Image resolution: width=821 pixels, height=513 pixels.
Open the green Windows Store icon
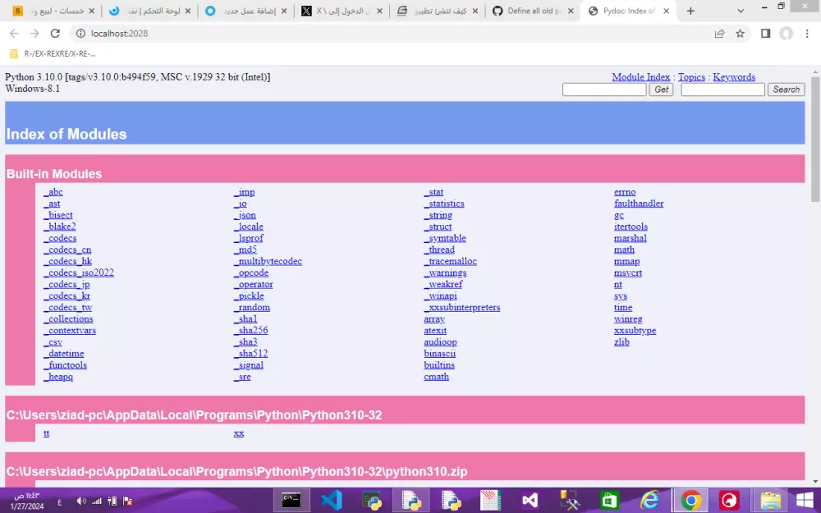click(x=609, y=501)
